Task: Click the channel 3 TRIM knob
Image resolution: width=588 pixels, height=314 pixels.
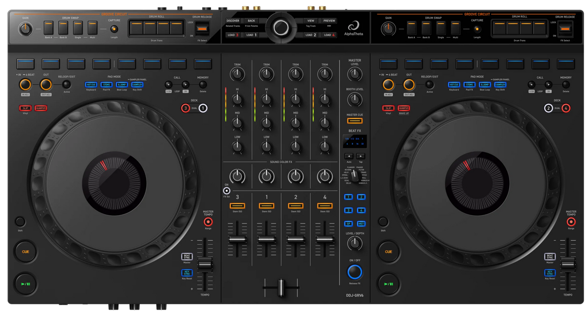Action: click(x=237, y=74)
